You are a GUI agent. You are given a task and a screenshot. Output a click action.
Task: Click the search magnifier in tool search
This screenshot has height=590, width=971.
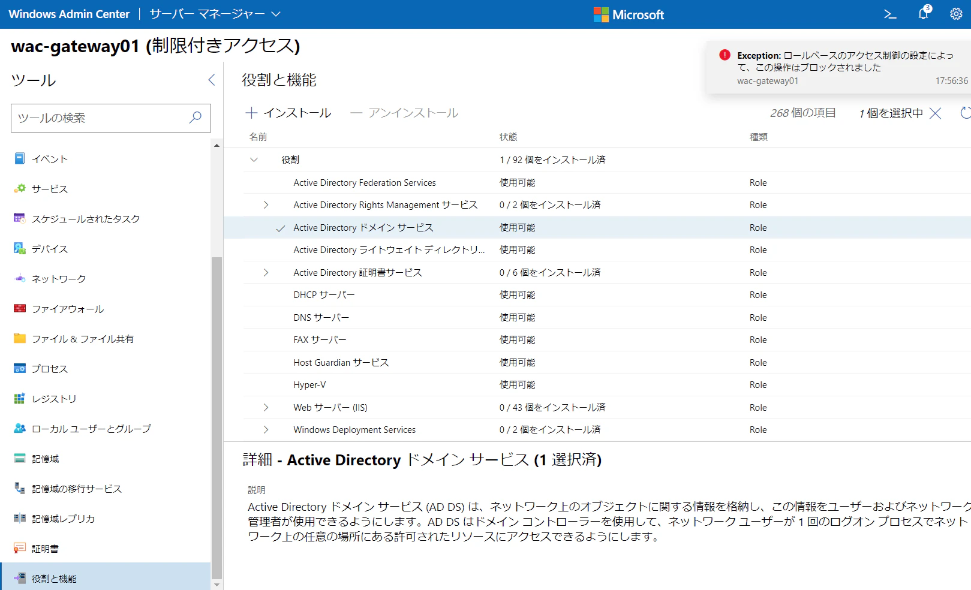196,118
